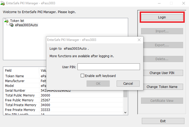Click the Change Token Name button
The image size is (189, 127).
pos(162,87)
